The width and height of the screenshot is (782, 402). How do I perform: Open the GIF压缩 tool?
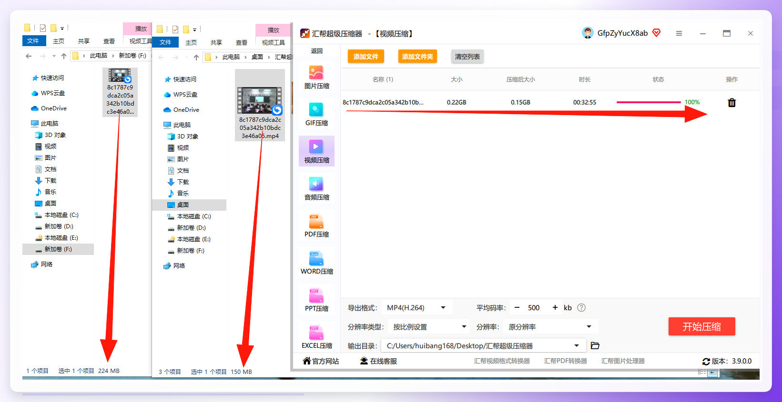coord(316,115)
